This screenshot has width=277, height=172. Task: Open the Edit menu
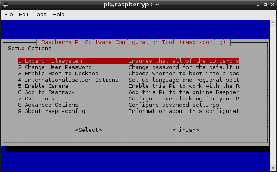coord(23,15)
